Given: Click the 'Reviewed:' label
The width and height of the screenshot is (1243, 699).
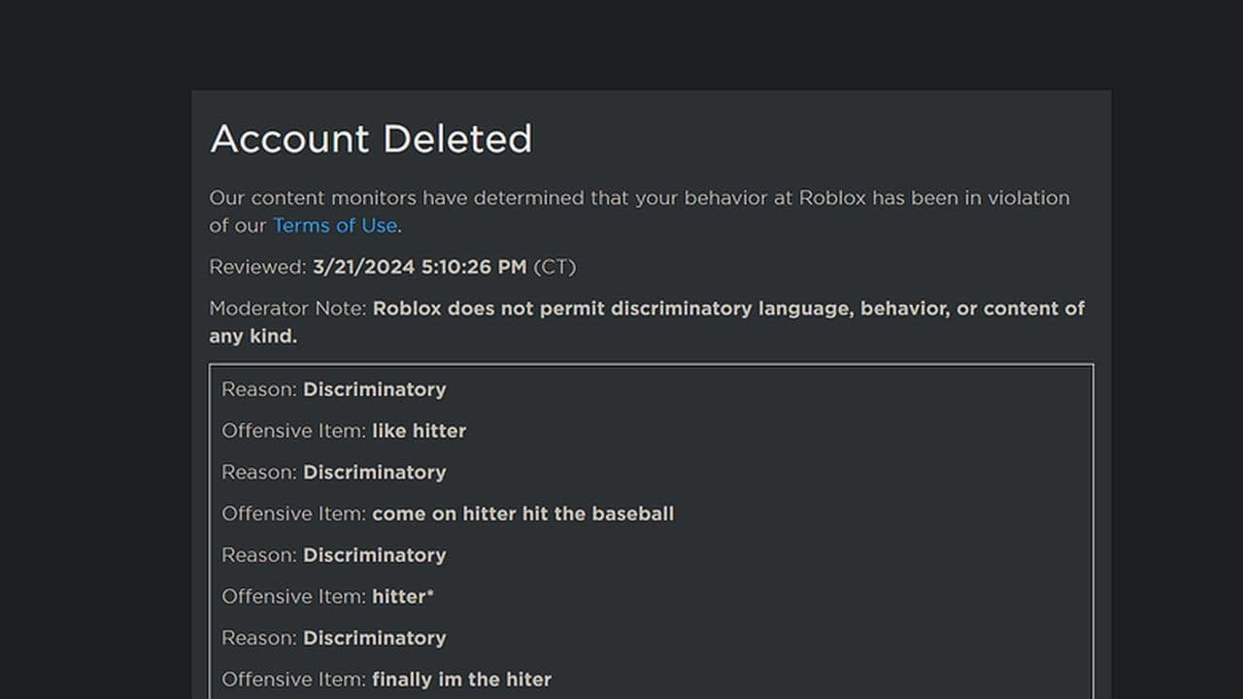Looking at the screenshot, I should click(257, 267).
